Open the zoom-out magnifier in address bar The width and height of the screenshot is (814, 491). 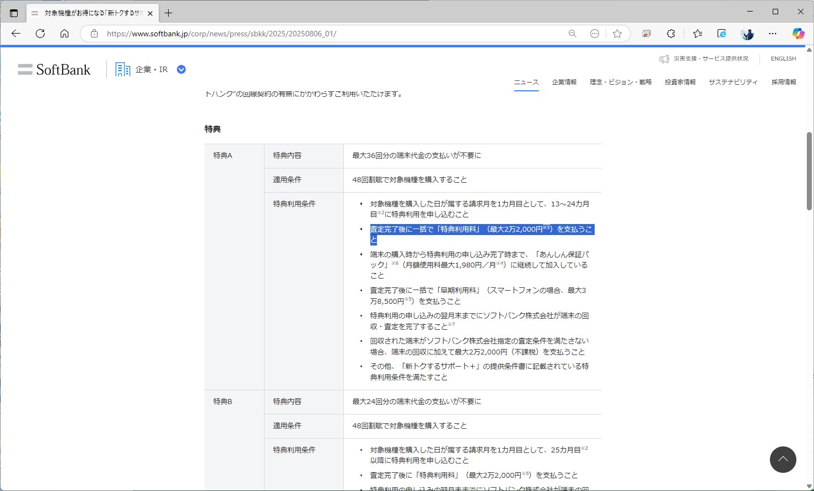(573, 34)
